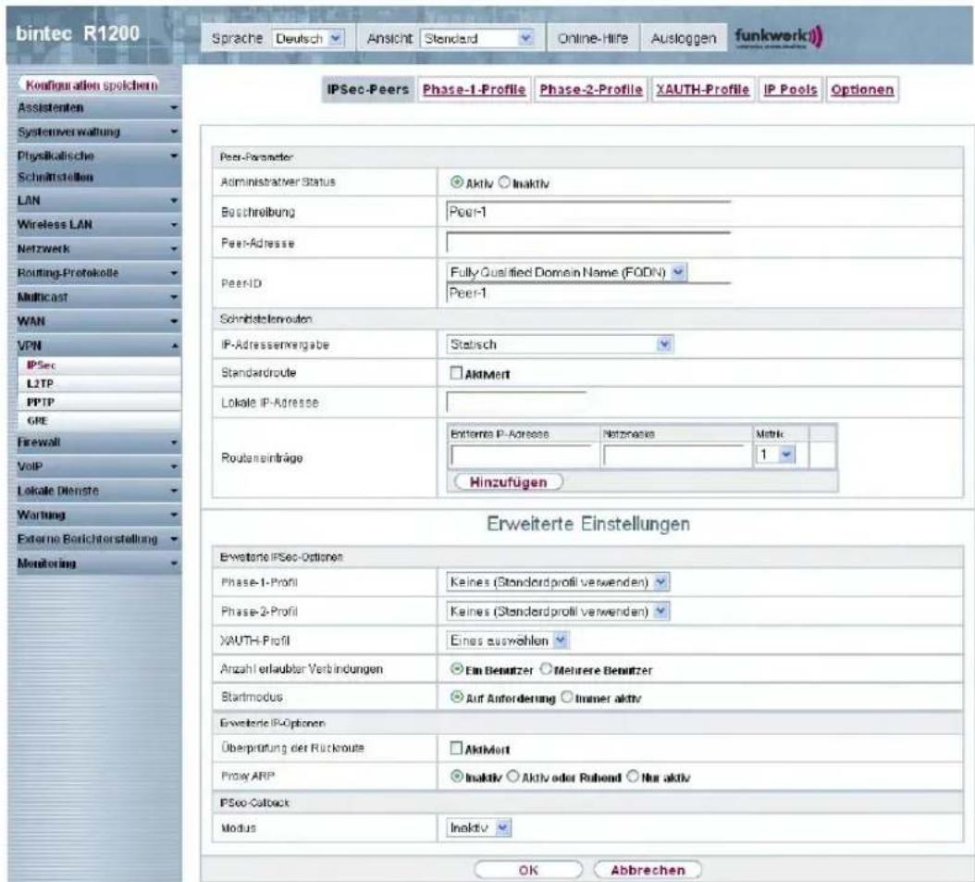Select Proxy ARP Inaktiv option
The width and height of the screenshot is (975, 882).
[x=457, y=776]
